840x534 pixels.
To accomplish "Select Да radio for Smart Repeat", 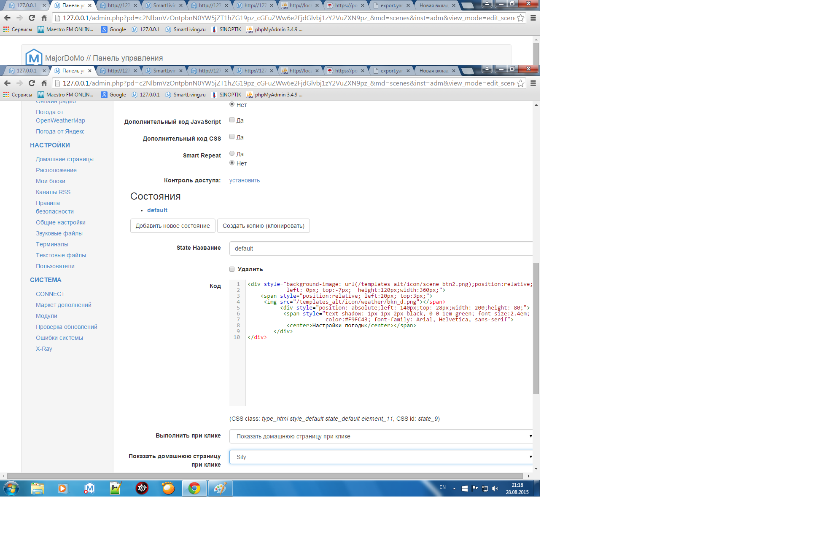I will pos(232,154).
